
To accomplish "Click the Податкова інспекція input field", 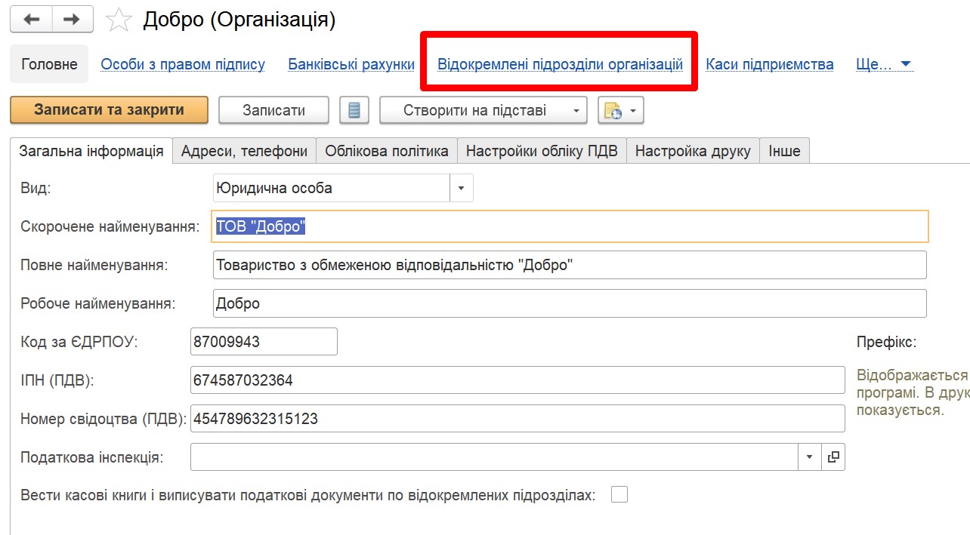I will click(494, 457).
